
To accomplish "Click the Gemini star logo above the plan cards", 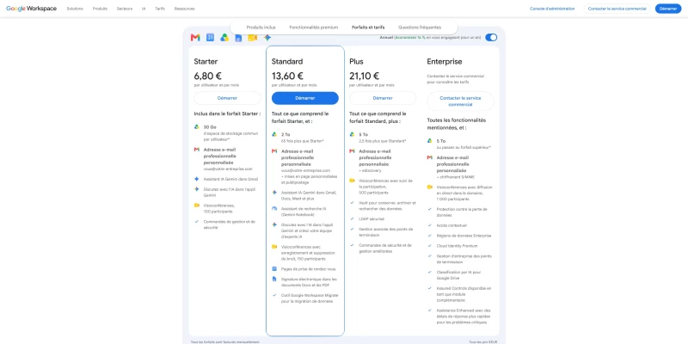I will click(267, 38).
